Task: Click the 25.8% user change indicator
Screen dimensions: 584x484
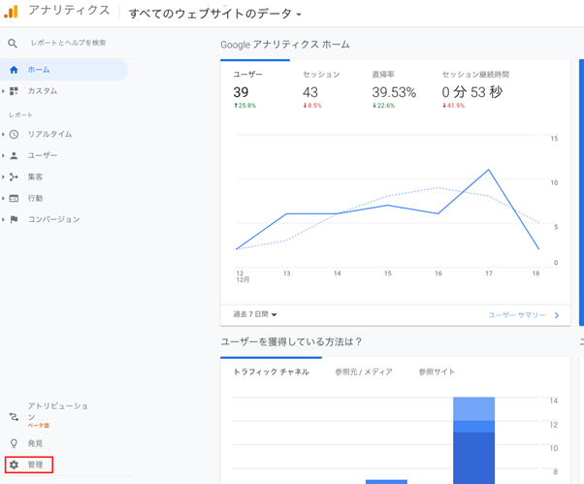Action: [244, 106]
